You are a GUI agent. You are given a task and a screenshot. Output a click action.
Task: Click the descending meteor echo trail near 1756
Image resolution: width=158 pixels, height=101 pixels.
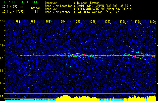point(87,61)
